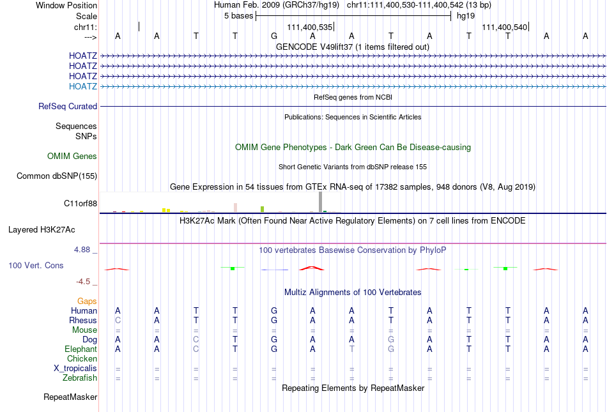Click the GENCODE V49lift37 track title
This screenshot has width=607, height=412.
click(x=353, y=47)
